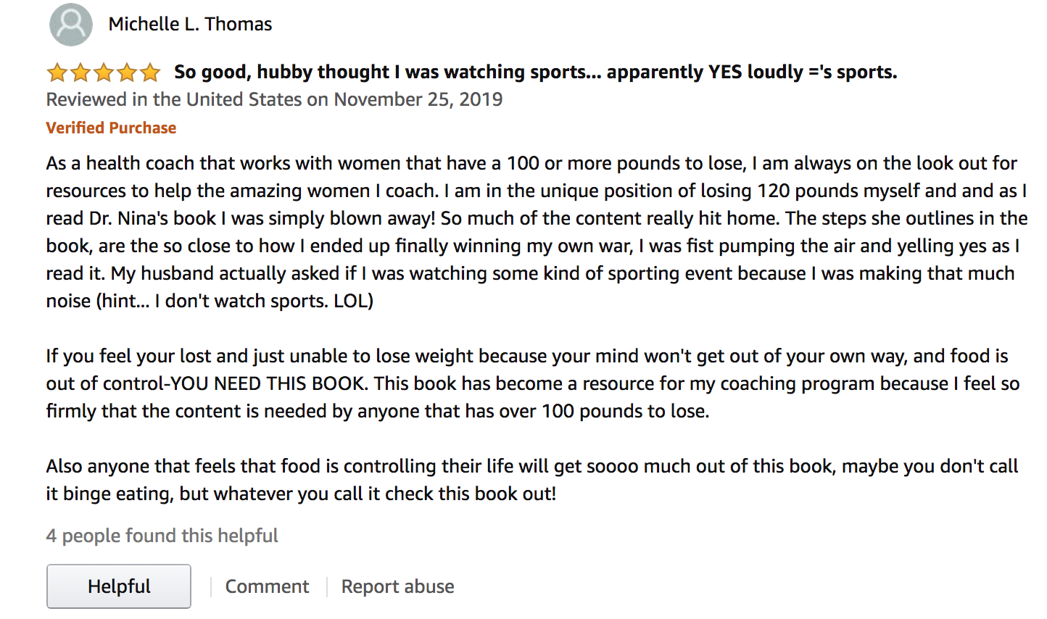The width and height of the screenshot is (1047, 619).
Task: Click the fifth rating star
Action: [150, 72]
